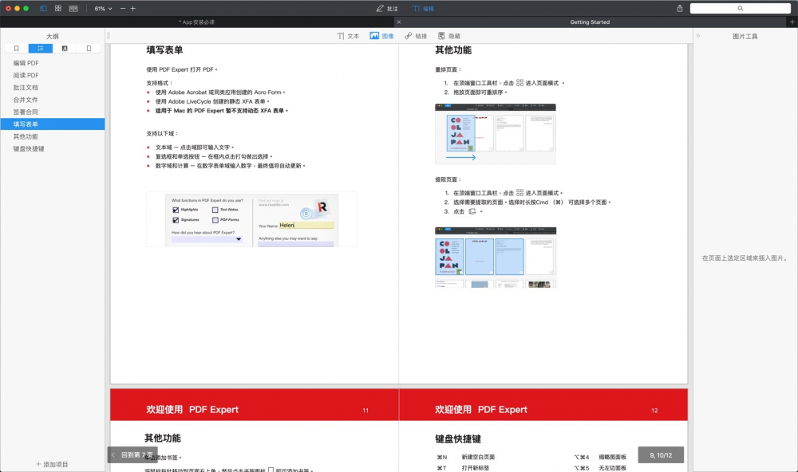Select the 文本 text edit tool
Screen dimensions: 798x472
tap(348, 36)
